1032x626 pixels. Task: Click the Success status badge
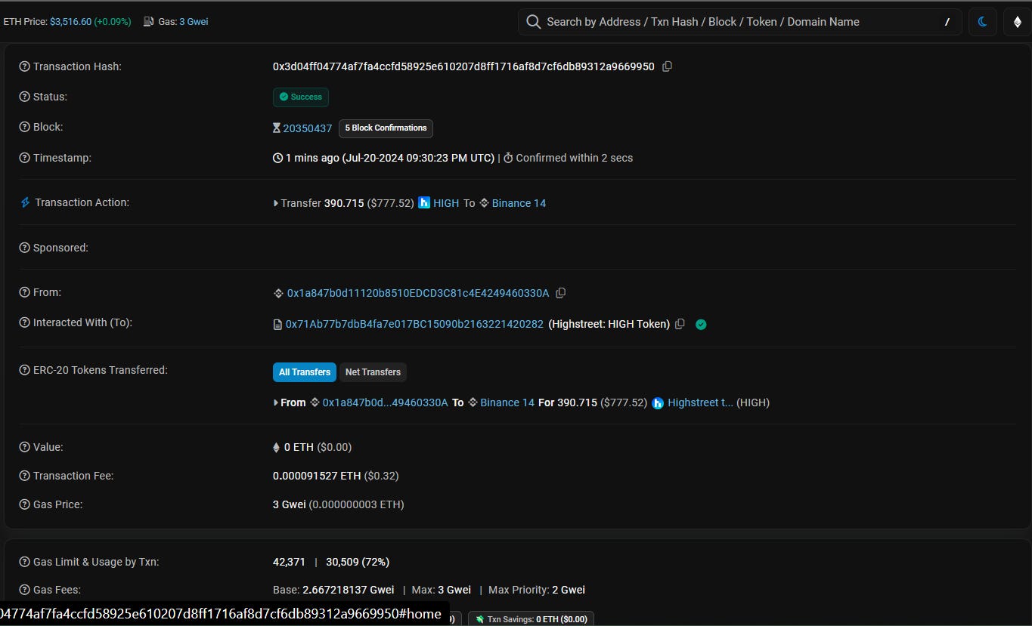[x=301, y=97]
